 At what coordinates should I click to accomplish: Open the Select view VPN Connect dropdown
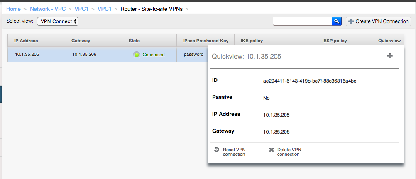58,21
